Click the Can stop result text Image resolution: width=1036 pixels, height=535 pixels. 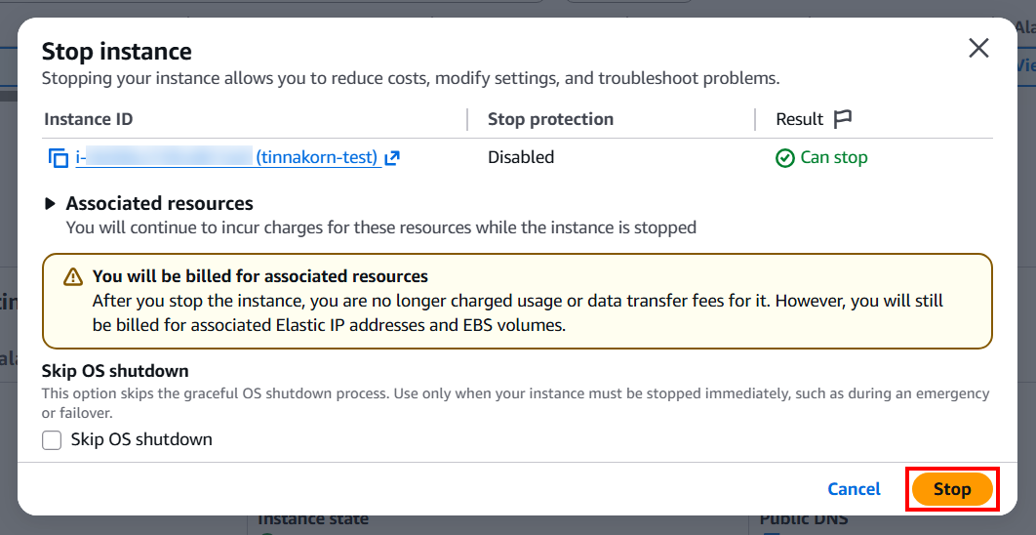pos(833,157)
